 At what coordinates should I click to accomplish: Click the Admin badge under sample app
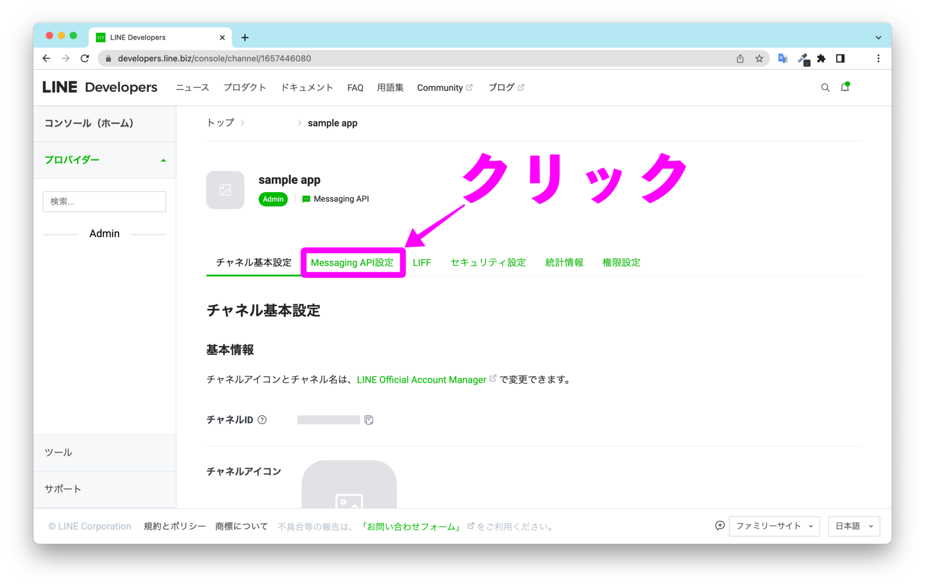pos(273,199)
